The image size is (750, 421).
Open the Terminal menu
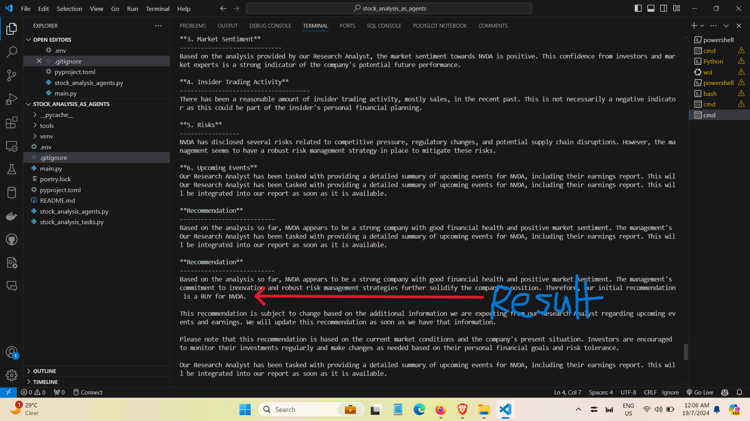[157, 9]
